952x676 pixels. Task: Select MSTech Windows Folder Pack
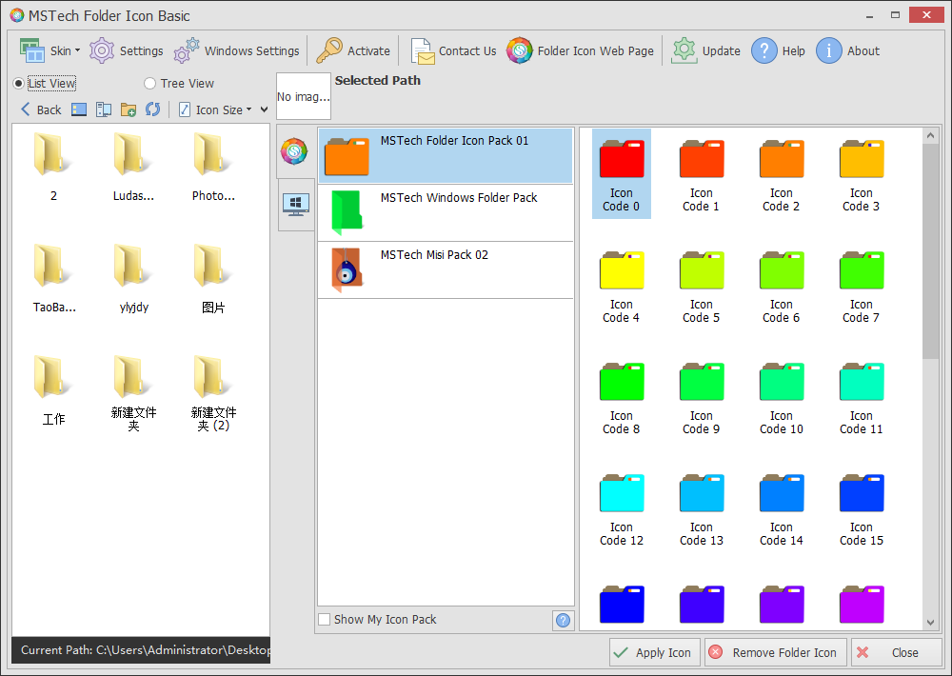click(446, 212)
